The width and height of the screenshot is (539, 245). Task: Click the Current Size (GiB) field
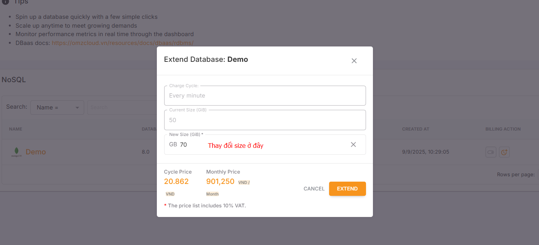(265, 120)
